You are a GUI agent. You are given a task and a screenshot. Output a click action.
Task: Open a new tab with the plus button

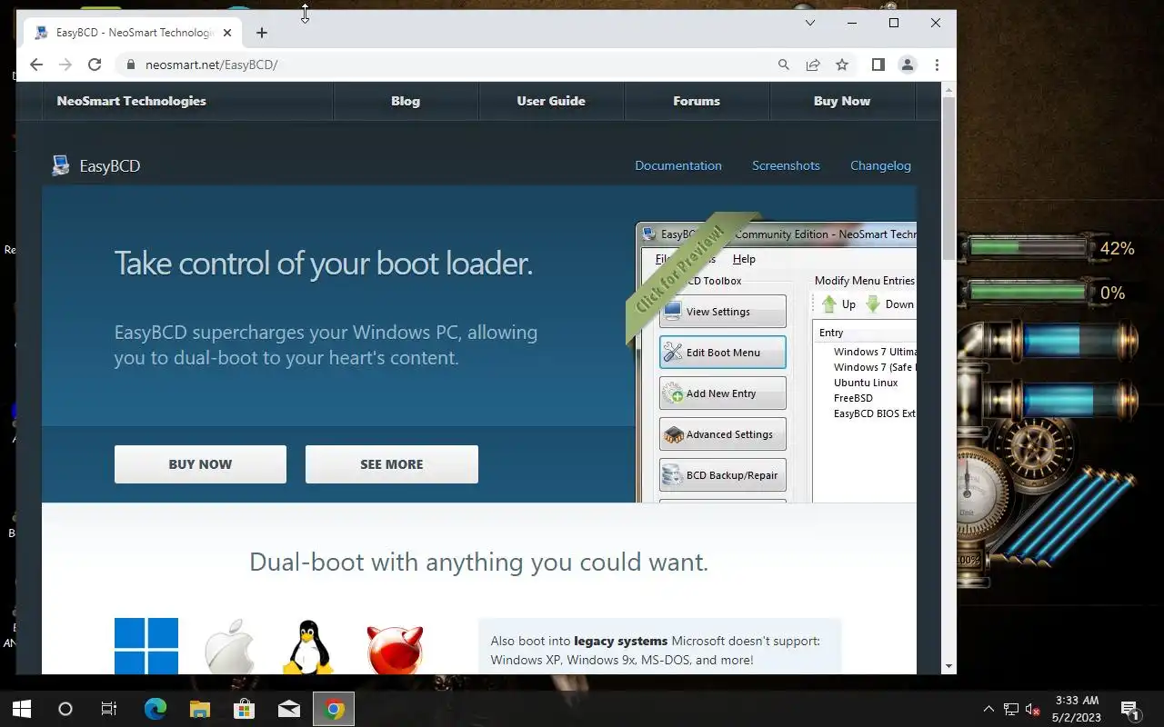262,33
